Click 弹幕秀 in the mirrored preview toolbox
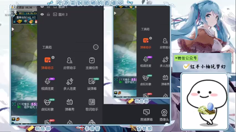Screen dimensions: 236x132 point(165,80)
